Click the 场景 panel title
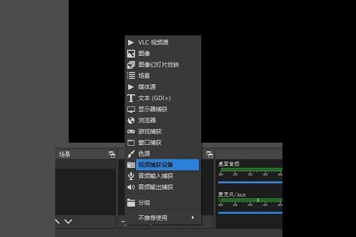The image size is (356, 237). click(65, 155)
